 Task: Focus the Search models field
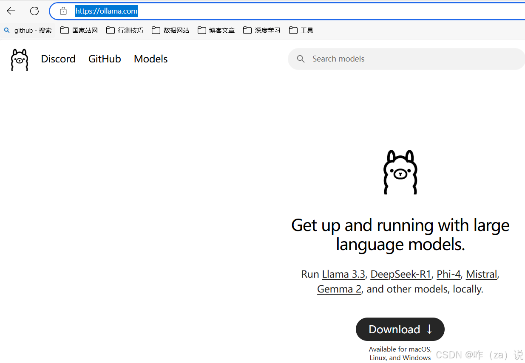(x=406, y=59)
